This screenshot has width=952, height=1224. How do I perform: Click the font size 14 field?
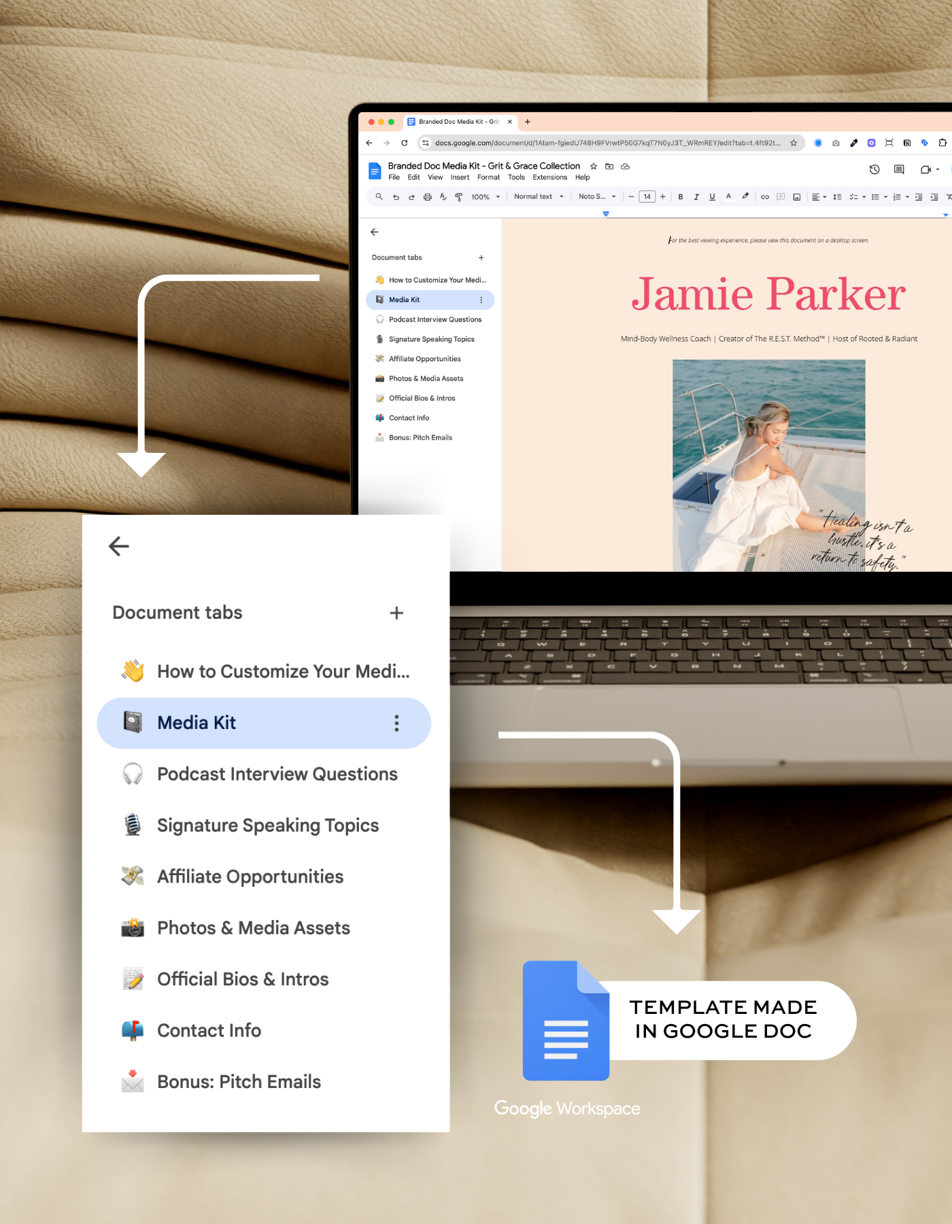coord(647,197)
